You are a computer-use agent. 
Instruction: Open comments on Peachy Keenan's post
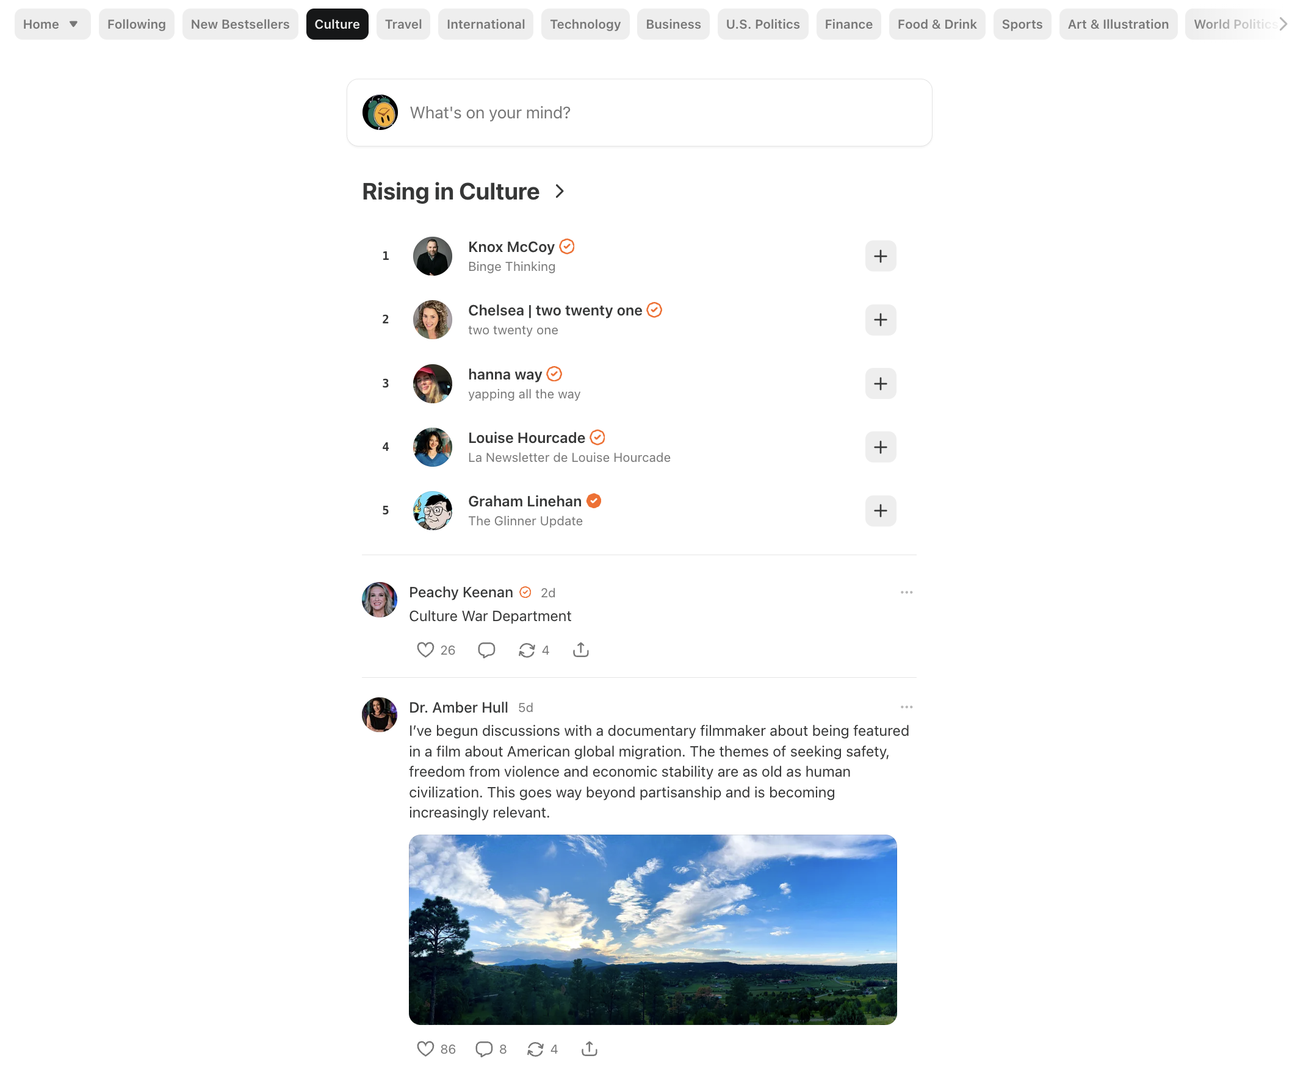click(x=486, y=650)
